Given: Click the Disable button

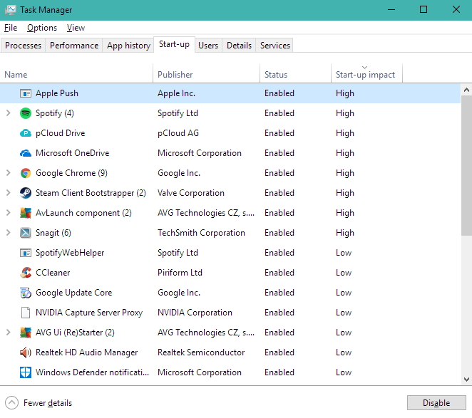Looking at the screenshot, I should click(436, 403).
